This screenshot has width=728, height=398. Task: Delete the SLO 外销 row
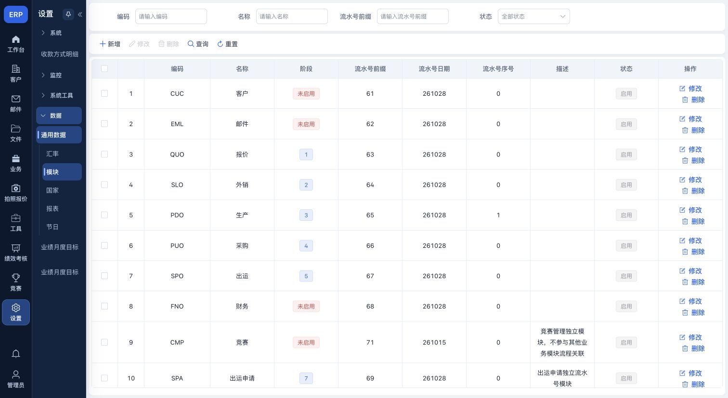[x=693, y=191]
